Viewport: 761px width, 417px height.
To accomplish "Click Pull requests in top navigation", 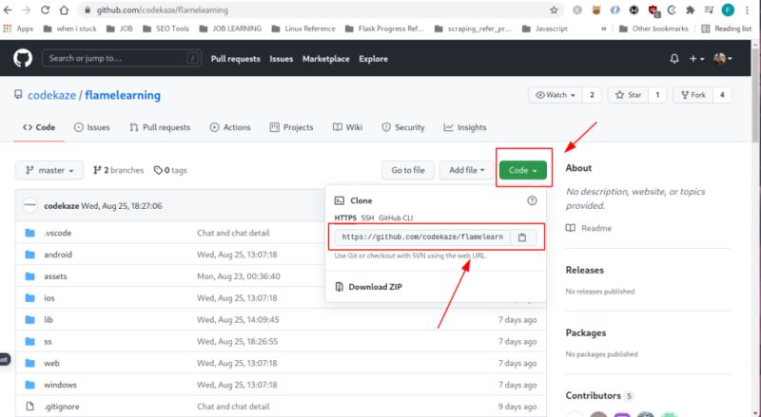I will (x=235, y=59).
